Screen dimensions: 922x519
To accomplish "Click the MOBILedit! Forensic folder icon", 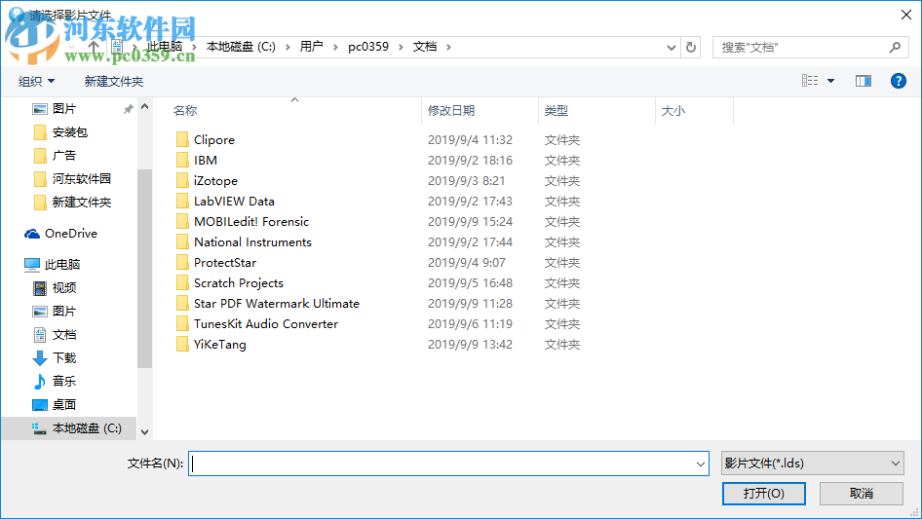I will pos(182,222).
